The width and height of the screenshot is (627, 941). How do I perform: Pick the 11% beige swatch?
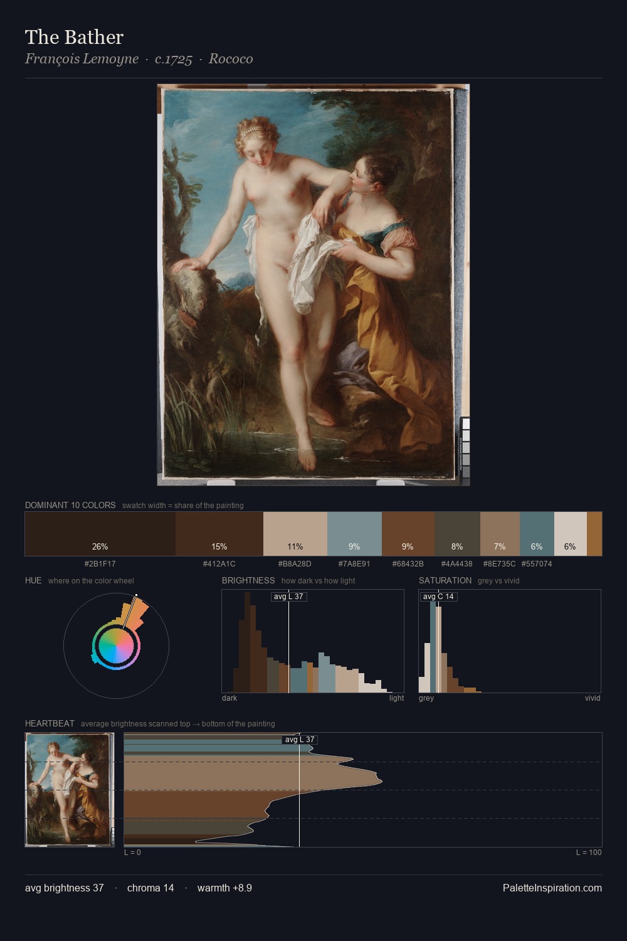295,534
